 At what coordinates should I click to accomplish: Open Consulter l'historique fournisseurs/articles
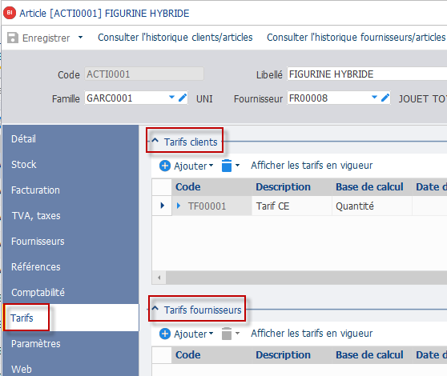tap(356, 38)
